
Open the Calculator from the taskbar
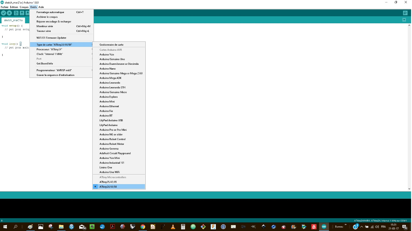click(x=183, y=227)
